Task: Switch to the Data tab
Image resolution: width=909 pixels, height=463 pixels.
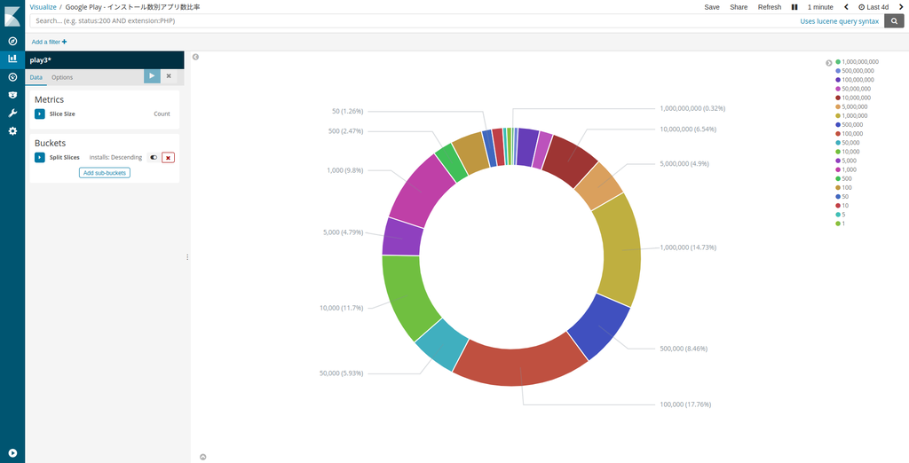Action: click(x=36, y=77)
